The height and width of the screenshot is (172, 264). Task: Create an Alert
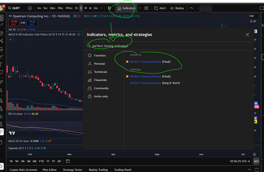(x=160, y=8)
